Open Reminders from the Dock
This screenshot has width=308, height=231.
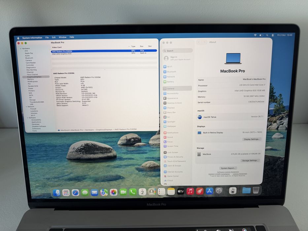[161, 192]
